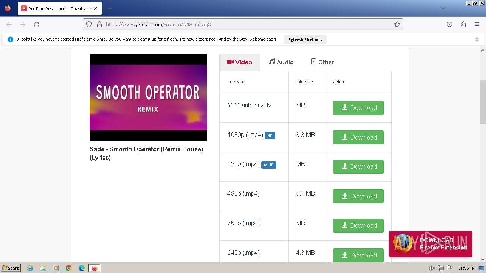
Task: Select the Firefox taskbar button
Action: tap(94, 268)
